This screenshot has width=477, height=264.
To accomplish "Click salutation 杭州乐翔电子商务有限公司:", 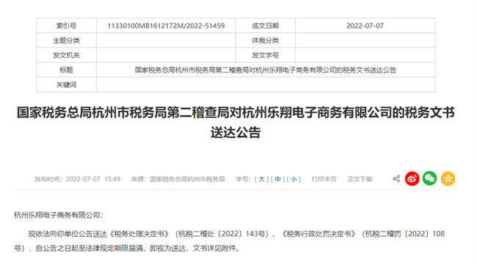I will [x=59, y=216].
